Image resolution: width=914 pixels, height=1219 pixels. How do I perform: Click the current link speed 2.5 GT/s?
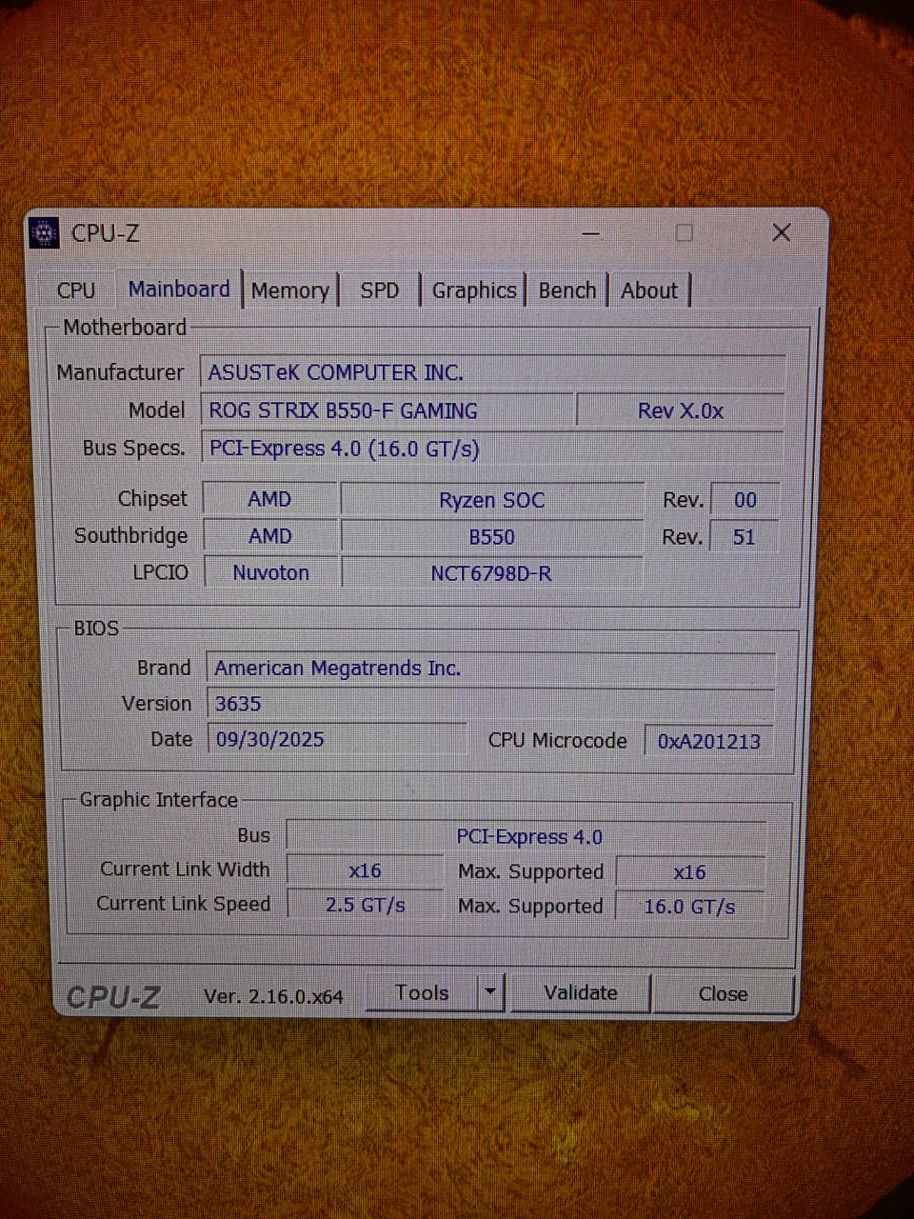[x=365, y=905]
